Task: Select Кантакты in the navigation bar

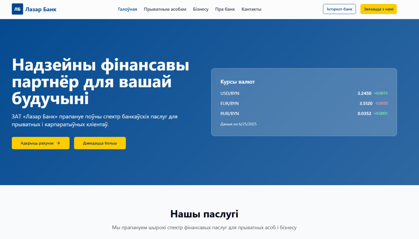Action: click(x=251, y=9)
